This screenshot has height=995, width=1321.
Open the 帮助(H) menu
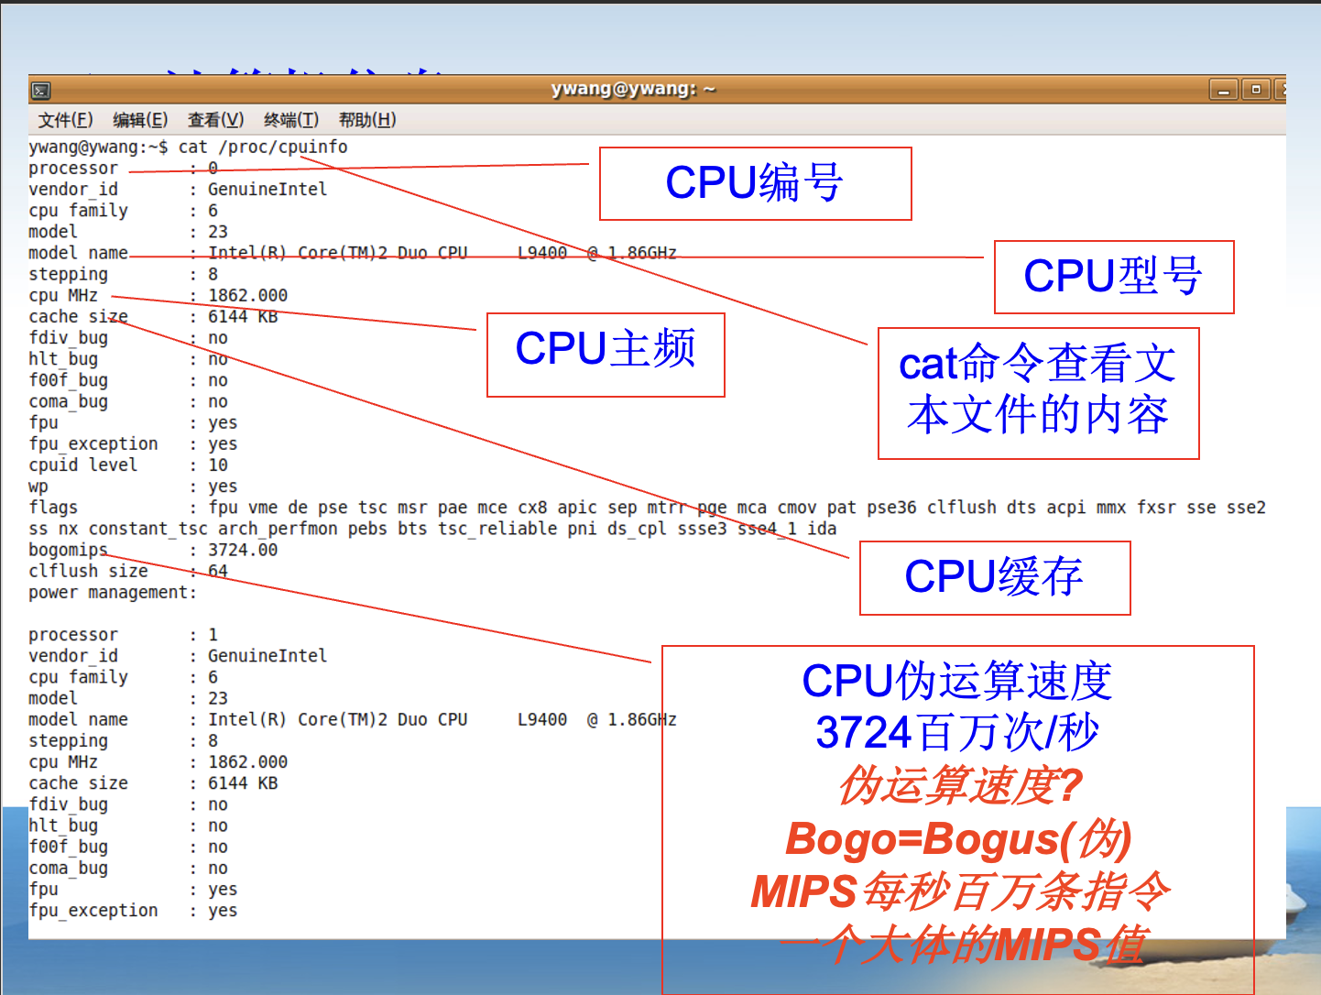point(366,120)
